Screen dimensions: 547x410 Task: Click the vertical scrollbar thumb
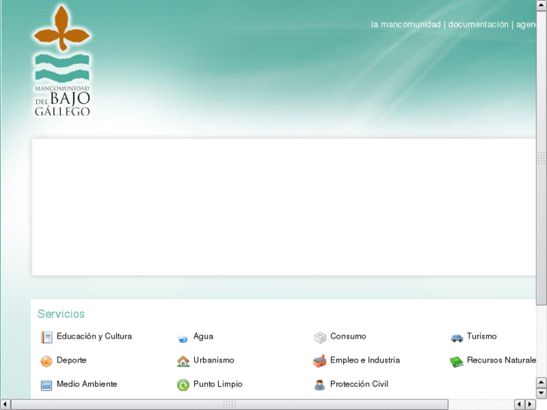point(541,158)
